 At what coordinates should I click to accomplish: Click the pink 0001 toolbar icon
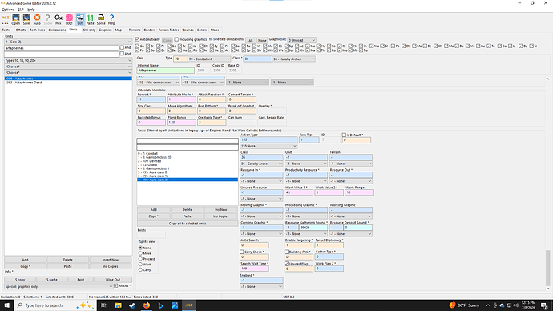click(x=69, y=19)
